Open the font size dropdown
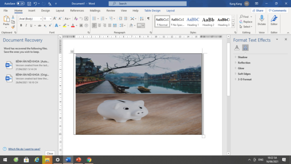Viewport: 291px width, 164px height. tap(50, 19)
